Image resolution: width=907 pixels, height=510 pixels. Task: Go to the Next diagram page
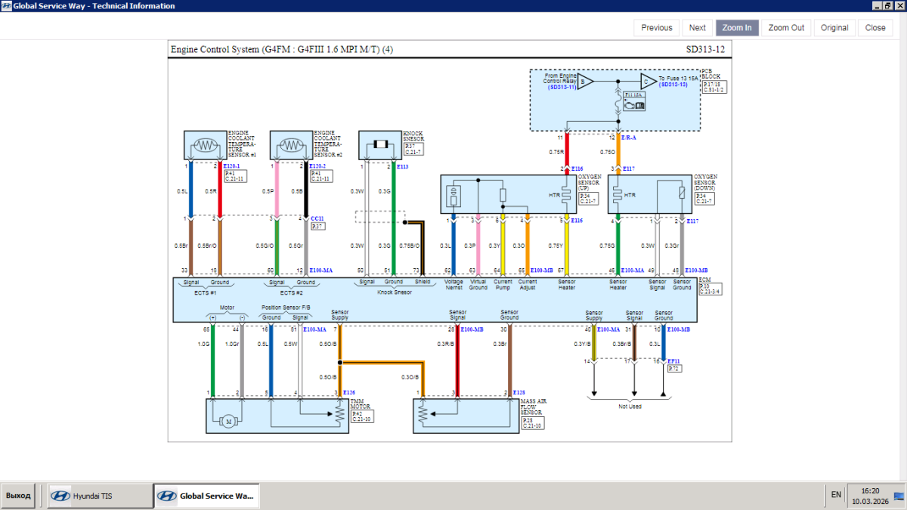697,28
